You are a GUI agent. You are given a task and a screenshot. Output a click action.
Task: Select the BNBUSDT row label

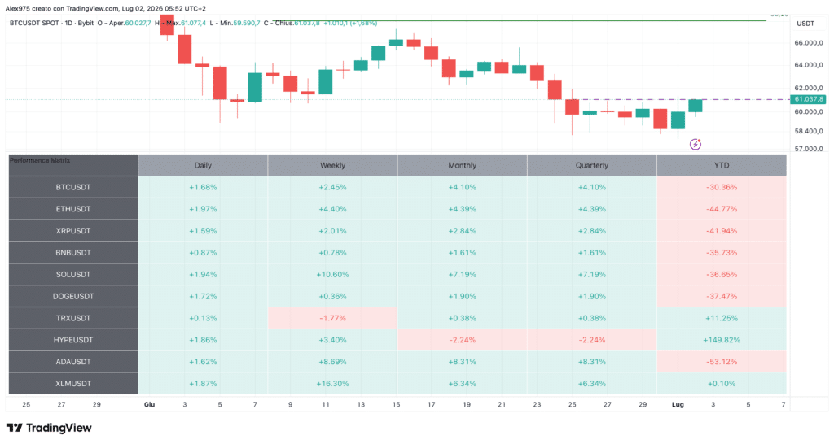coord(72,252)
